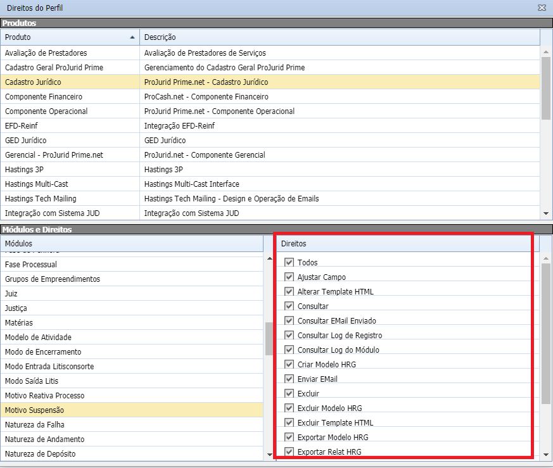Click up arrow of Módulos list scrollbar

coord(270,258)
